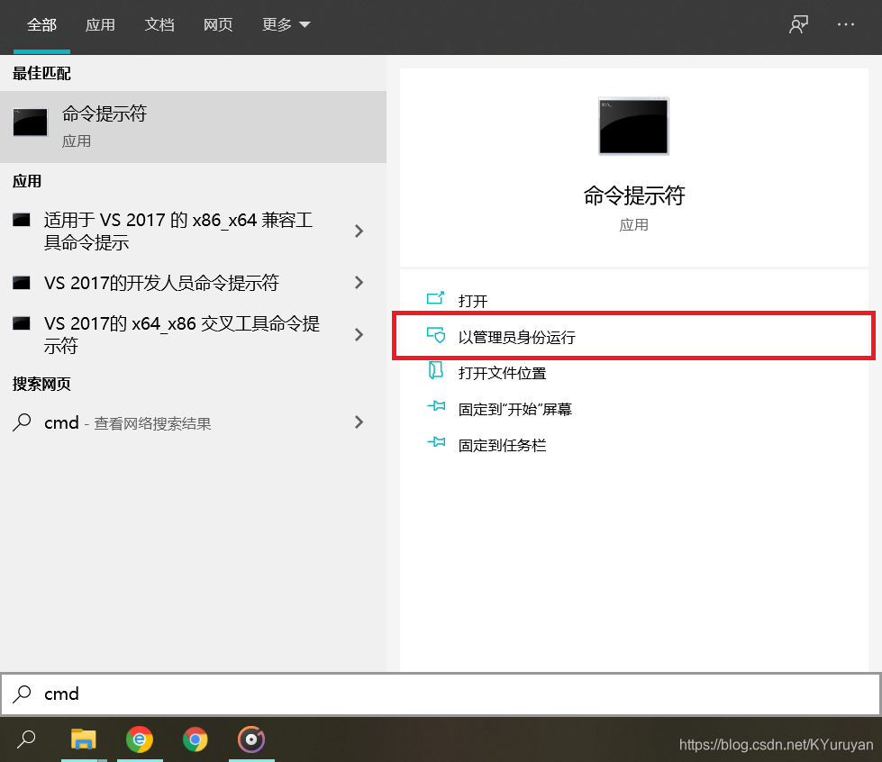This screenshot has height=762, width=882.
Task: Click the pin icon beside 固定到"开始"屏幕
Action: click(x=436, y=406)
